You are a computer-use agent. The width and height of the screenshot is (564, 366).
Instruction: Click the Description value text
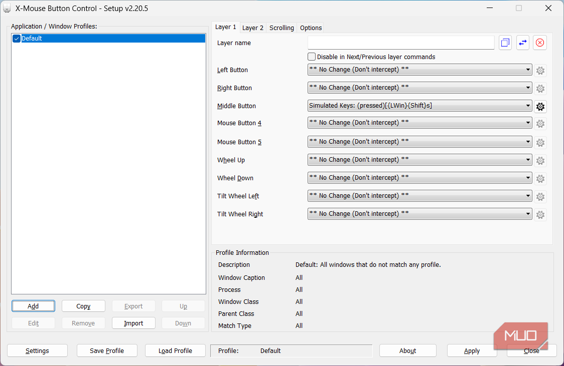[368, 265]
